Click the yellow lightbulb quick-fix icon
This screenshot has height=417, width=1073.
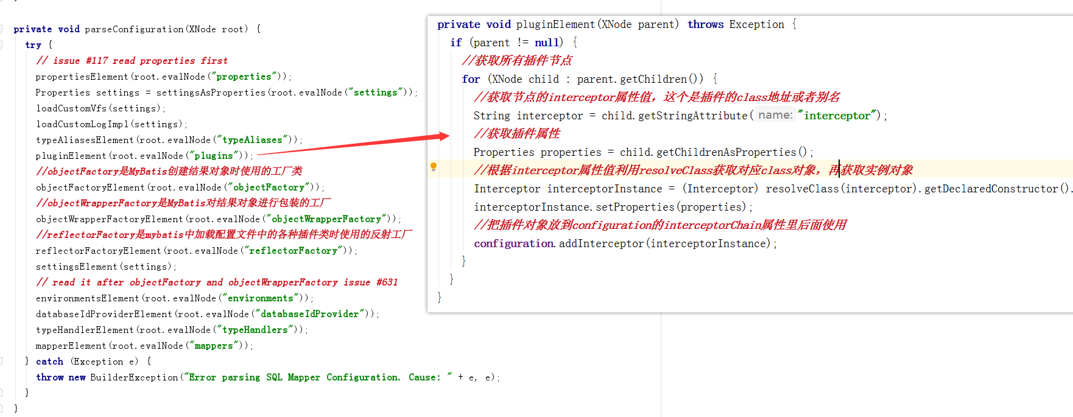(434, 167)
